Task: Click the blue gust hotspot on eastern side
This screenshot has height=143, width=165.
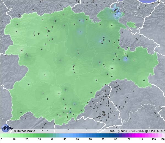Action: pos(126,59)
